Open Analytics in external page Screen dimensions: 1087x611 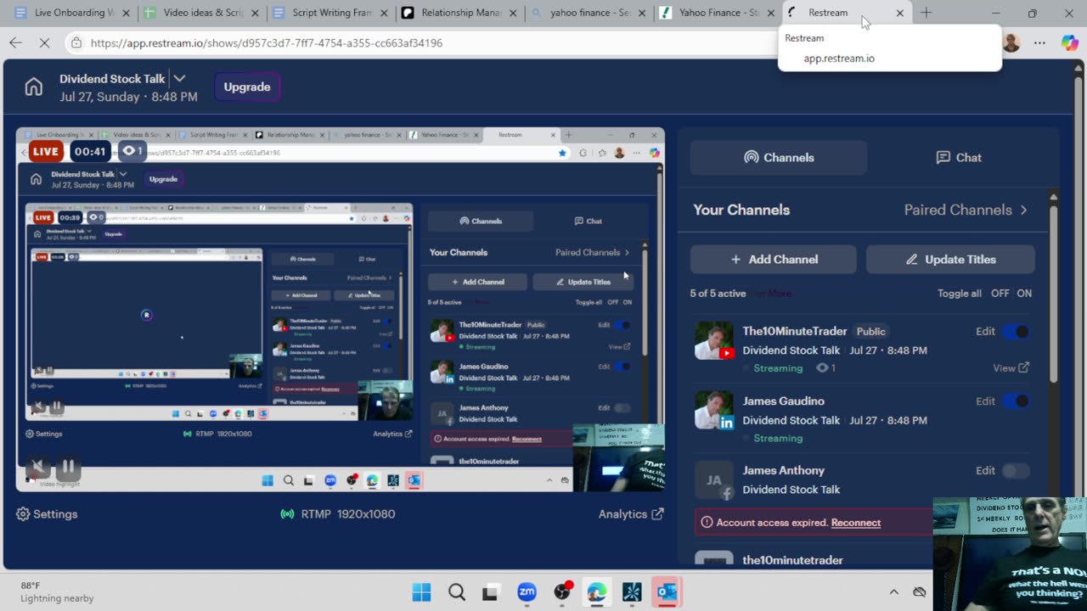[631, 514]
